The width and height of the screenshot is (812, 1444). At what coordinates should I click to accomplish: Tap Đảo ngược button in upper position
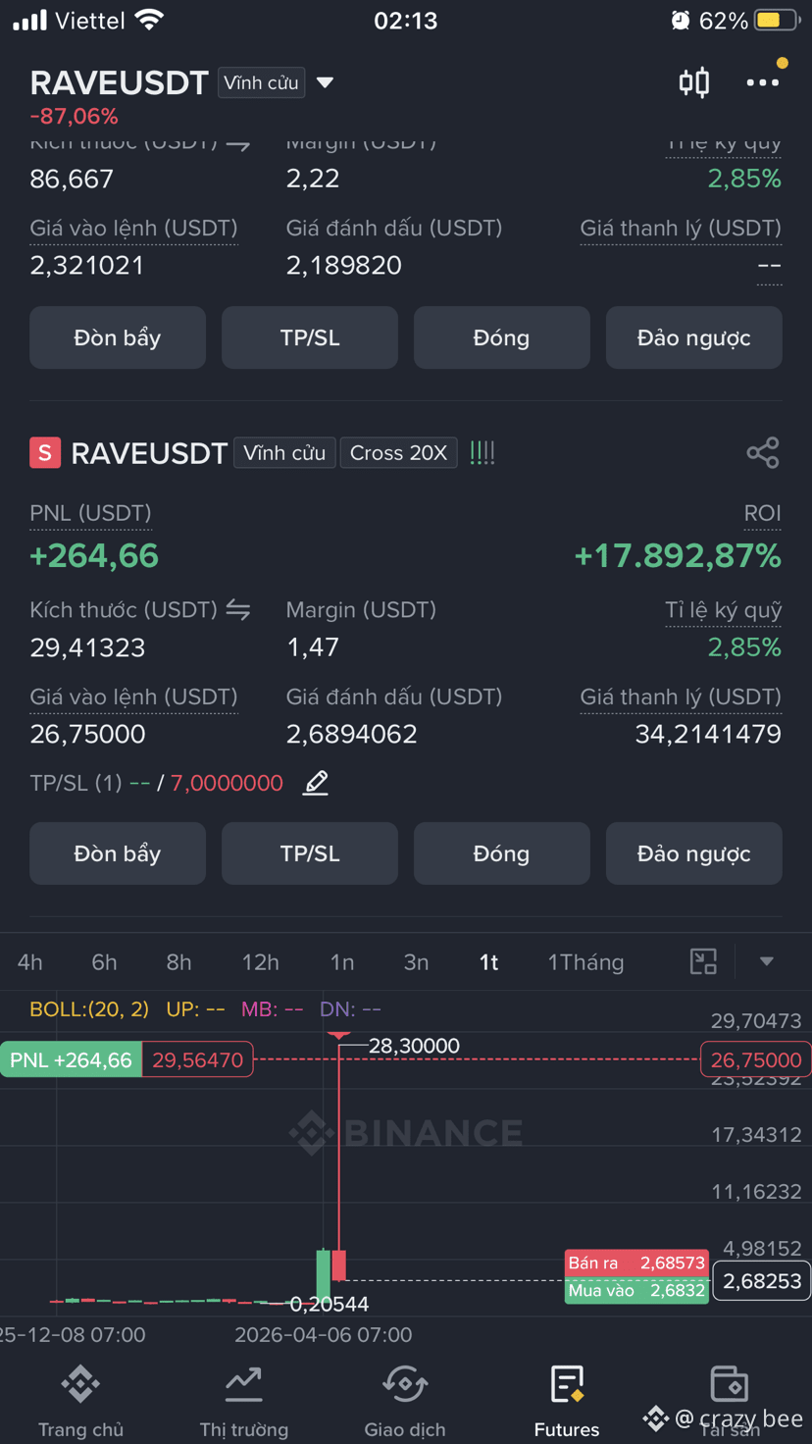[694, 337]
